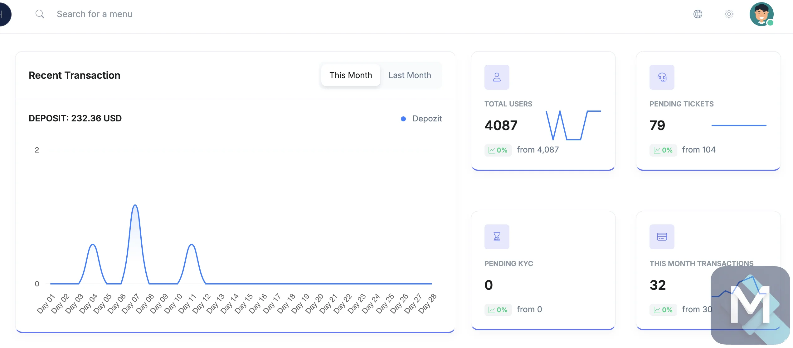Image resolution: width=793 pixels, height=348 pixels.
Task: Click the Total Users sparkline chart
Action: 573,125
